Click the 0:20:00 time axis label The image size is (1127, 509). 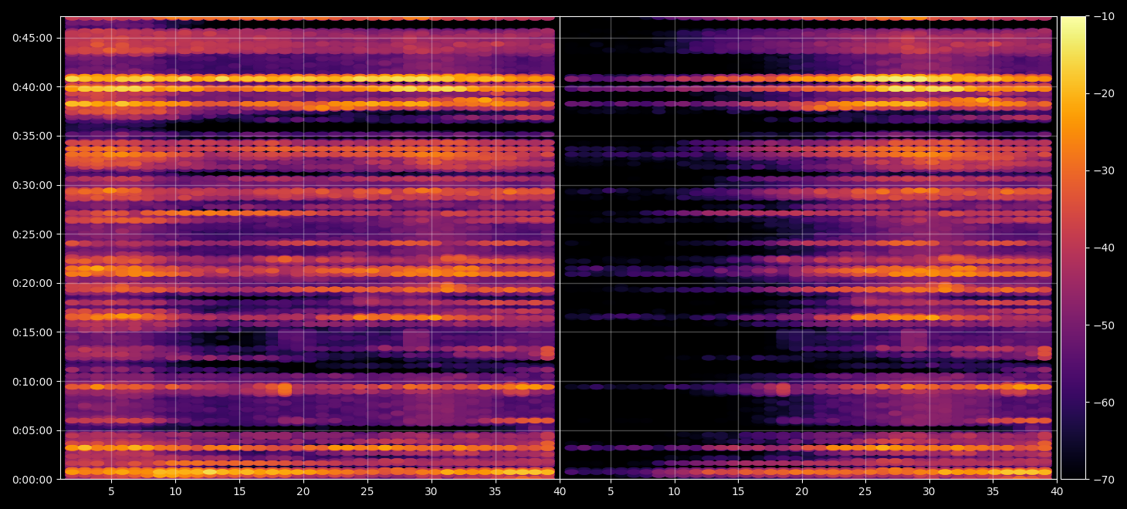coord(32,283)
